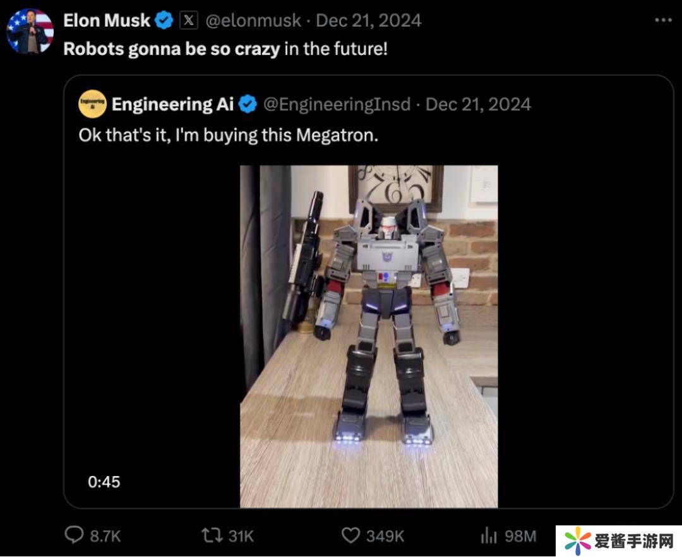The image size is (682, 557).
Task: Click the reply comment icon
Action: coord(75,536)
